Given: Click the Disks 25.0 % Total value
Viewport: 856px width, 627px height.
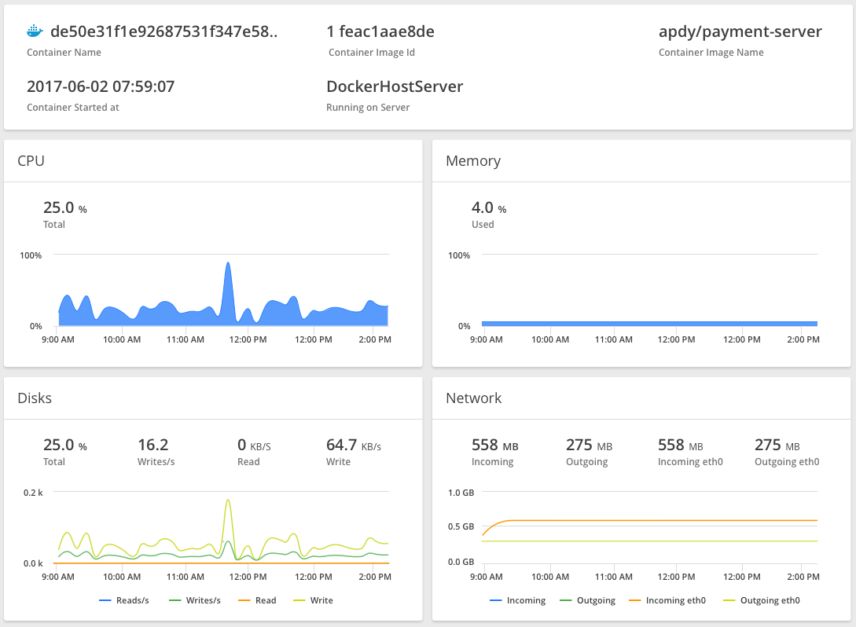Looking at the screenshot, I should click(65, 445).
